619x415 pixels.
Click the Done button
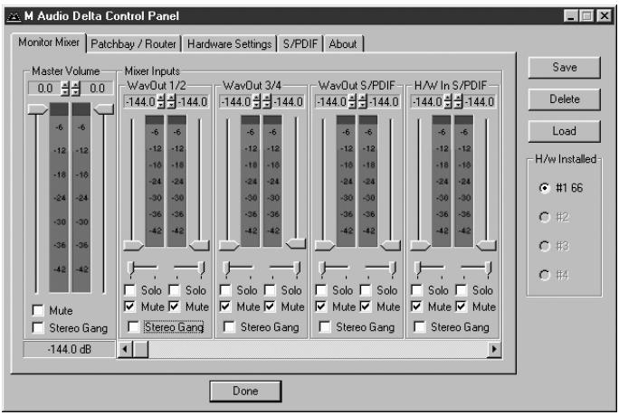pos(245,391)
